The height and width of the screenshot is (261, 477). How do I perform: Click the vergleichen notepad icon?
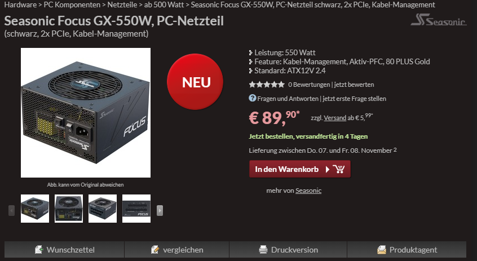(155, 250)
